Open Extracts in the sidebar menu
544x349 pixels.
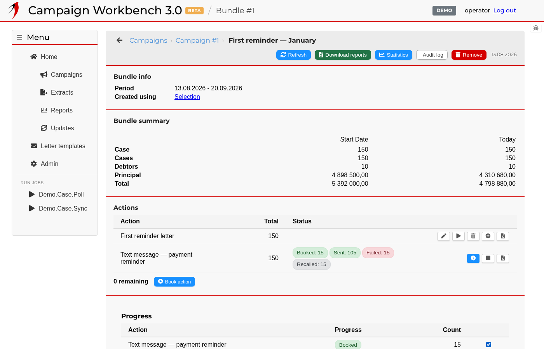point(57,92)
